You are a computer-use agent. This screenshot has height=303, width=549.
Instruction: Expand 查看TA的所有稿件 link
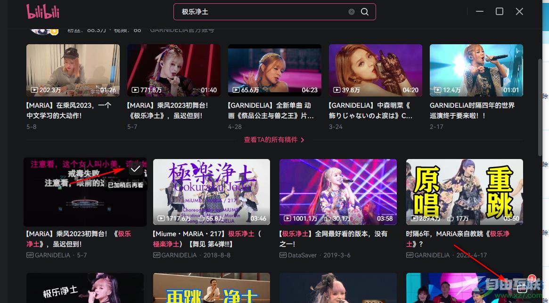pos(274,140)
